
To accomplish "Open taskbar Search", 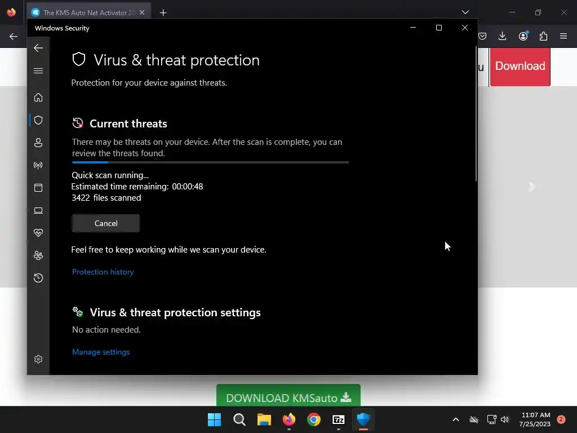I will pyautogui.click(x=239, y=419).
